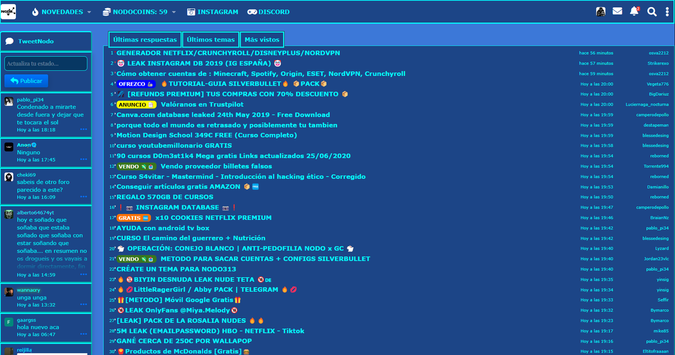Open options dots on gaargss's status
Viewport: 675px width, 355px height.
pyautogui.click(x=84, y=334)
